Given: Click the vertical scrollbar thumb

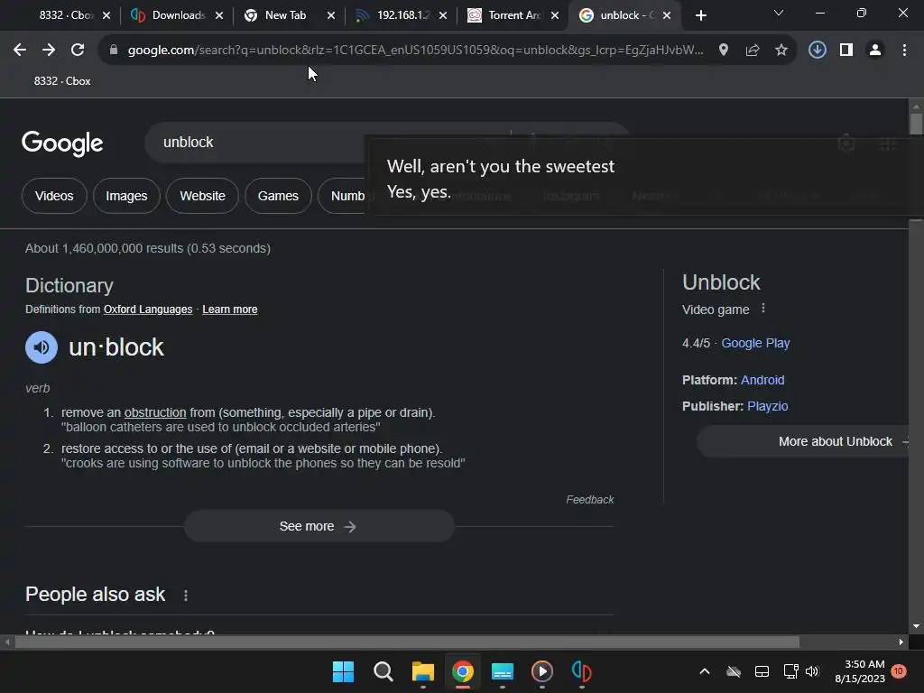Looking at the screenshot, I should [x=916, y=125].
